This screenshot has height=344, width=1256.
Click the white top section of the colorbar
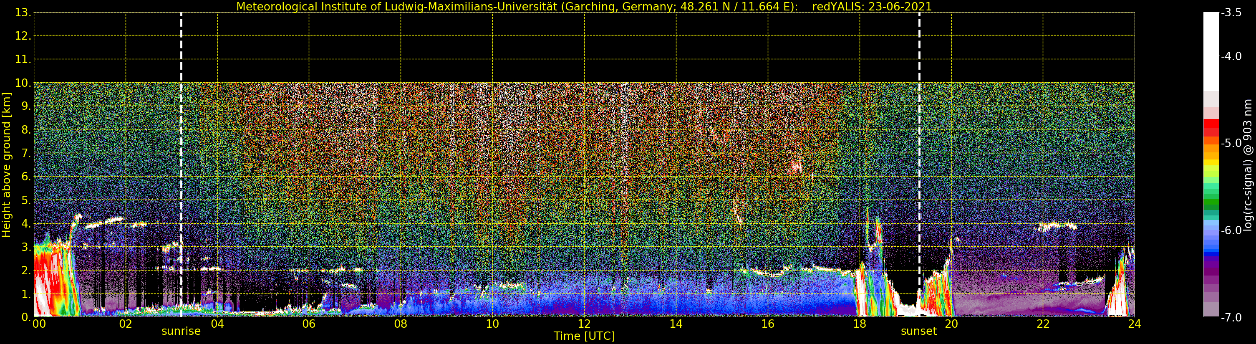click(1211, 52)
